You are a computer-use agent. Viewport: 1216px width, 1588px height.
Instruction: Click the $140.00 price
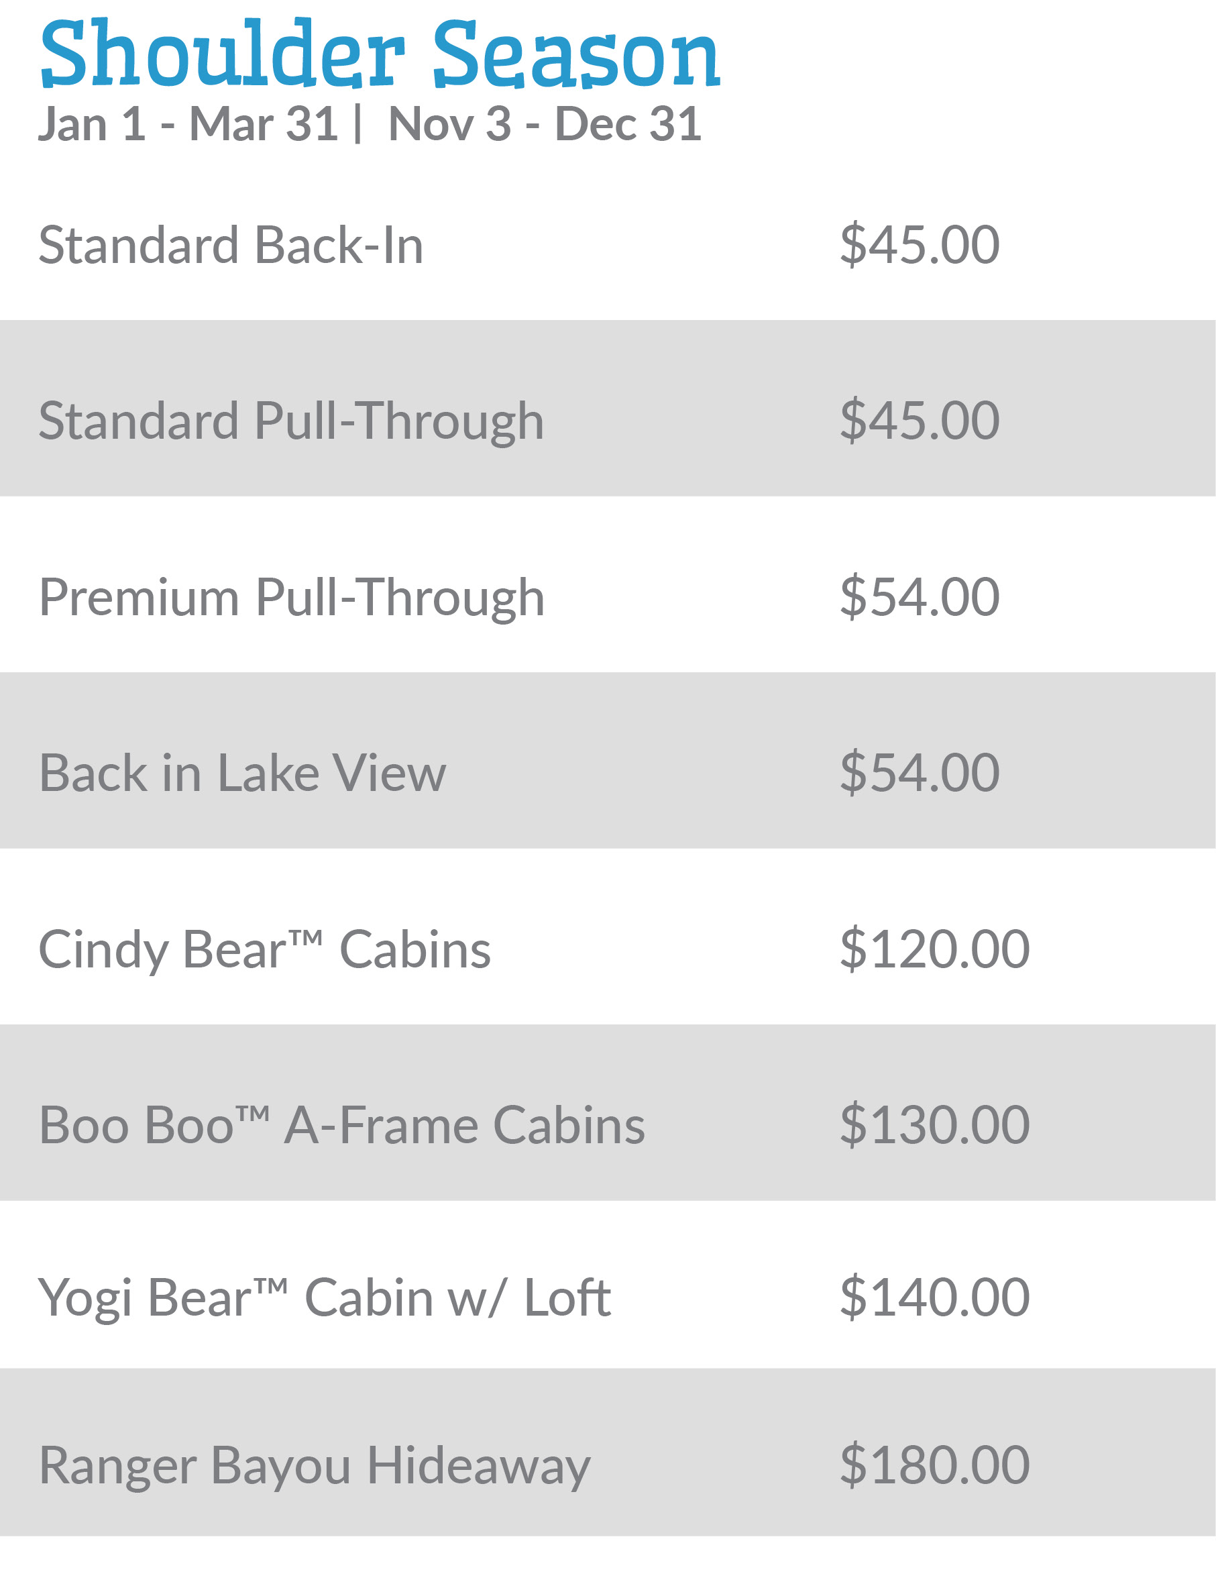pos(934,1298)
